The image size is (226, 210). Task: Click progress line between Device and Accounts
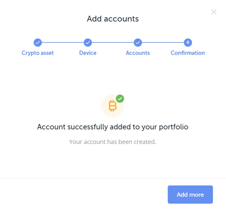113,43
